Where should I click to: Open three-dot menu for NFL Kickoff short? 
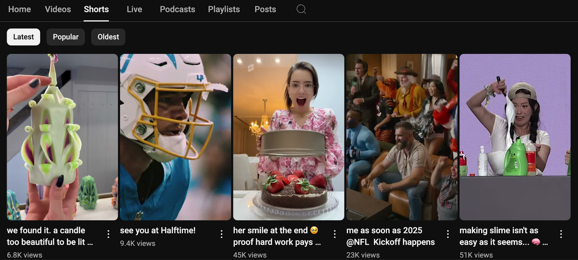pos(448,234)
